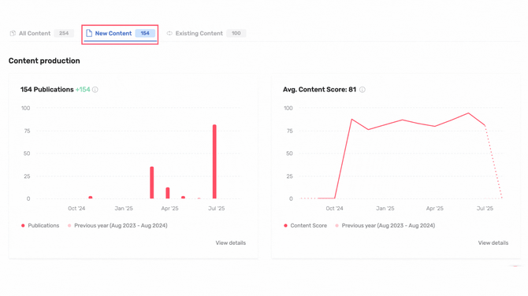Open View details for Content Score chart
The width and height of the screenshot is (528, 296).
(x=493, y=242)
